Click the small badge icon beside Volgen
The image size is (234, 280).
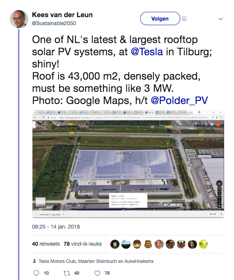pos(184,19)
